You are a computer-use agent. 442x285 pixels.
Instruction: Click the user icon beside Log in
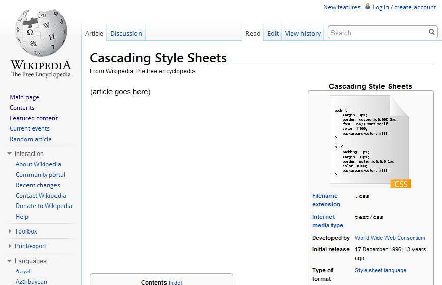368,6
